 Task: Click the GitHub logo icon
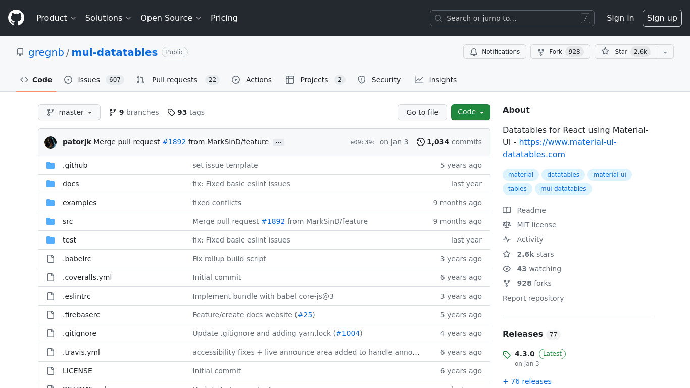16,18
